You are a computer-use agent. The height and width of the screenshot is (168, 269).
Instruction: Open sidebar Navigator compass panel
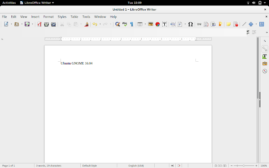tap(265, 71)
